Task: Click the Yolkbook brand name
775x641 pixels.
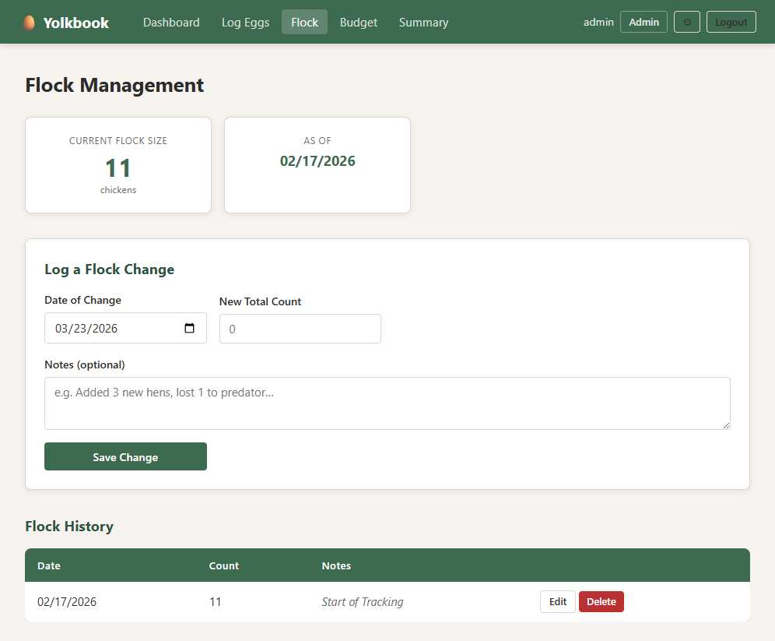Action: pos(76,23)
